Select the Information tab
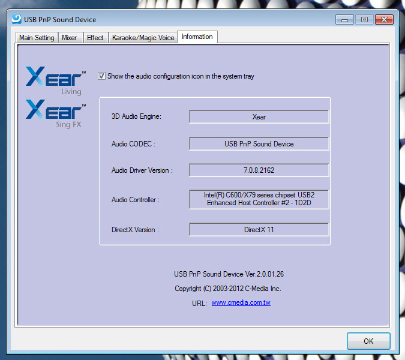 coord(197,37)
